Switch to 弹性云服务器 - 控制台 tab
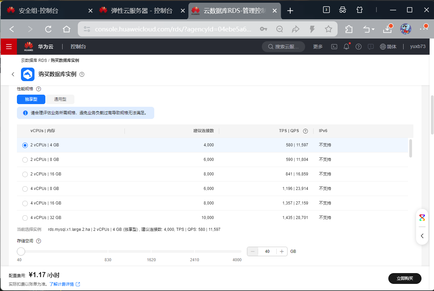The height and width of the screenshot is (291, 434). coord(142,10)
